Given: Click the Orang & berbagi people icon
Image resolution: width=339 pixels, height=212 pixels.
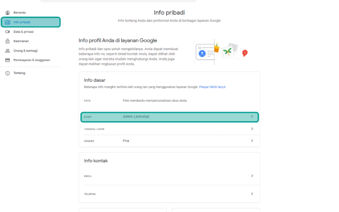Looking at the screenshot, I should click(8, 50).
